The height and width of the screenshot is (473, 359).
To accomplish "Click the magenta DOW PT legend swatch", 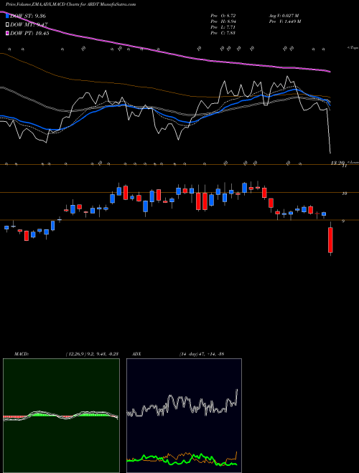I will coord(7,33).
